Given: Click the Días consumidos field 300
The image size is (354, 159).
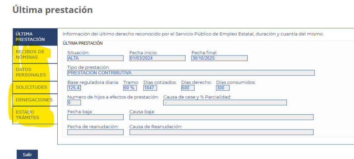Looking at the screenshot, I should coord(223,88).
